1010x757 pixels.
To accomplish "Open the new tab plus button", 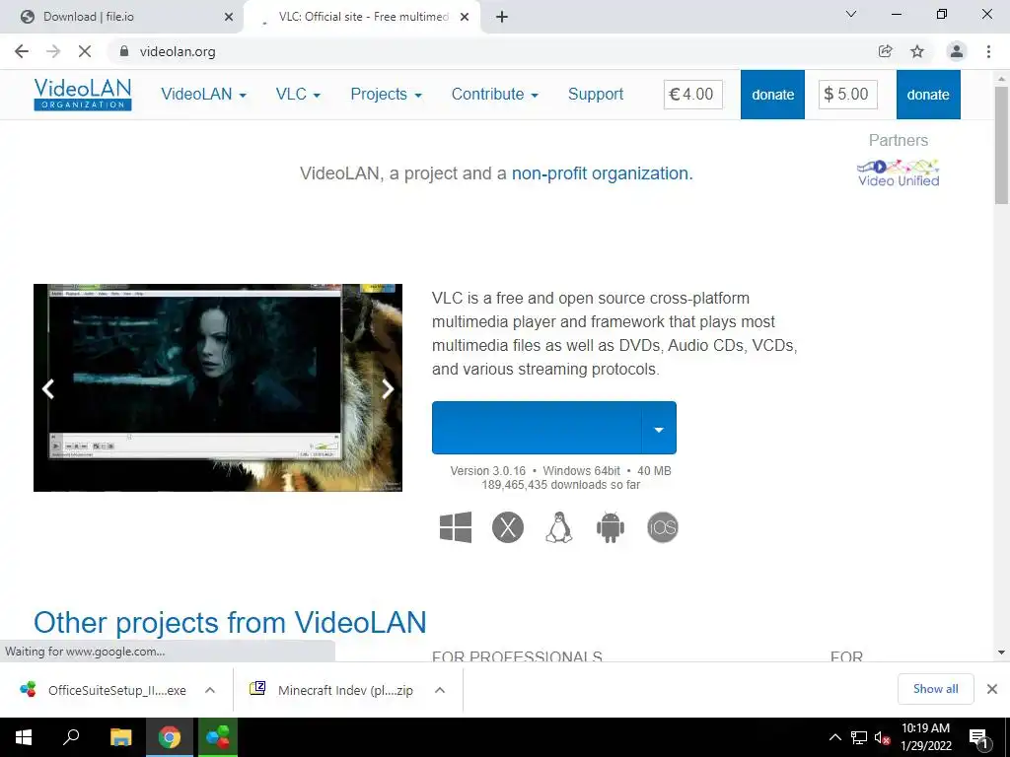I will 502,17.
